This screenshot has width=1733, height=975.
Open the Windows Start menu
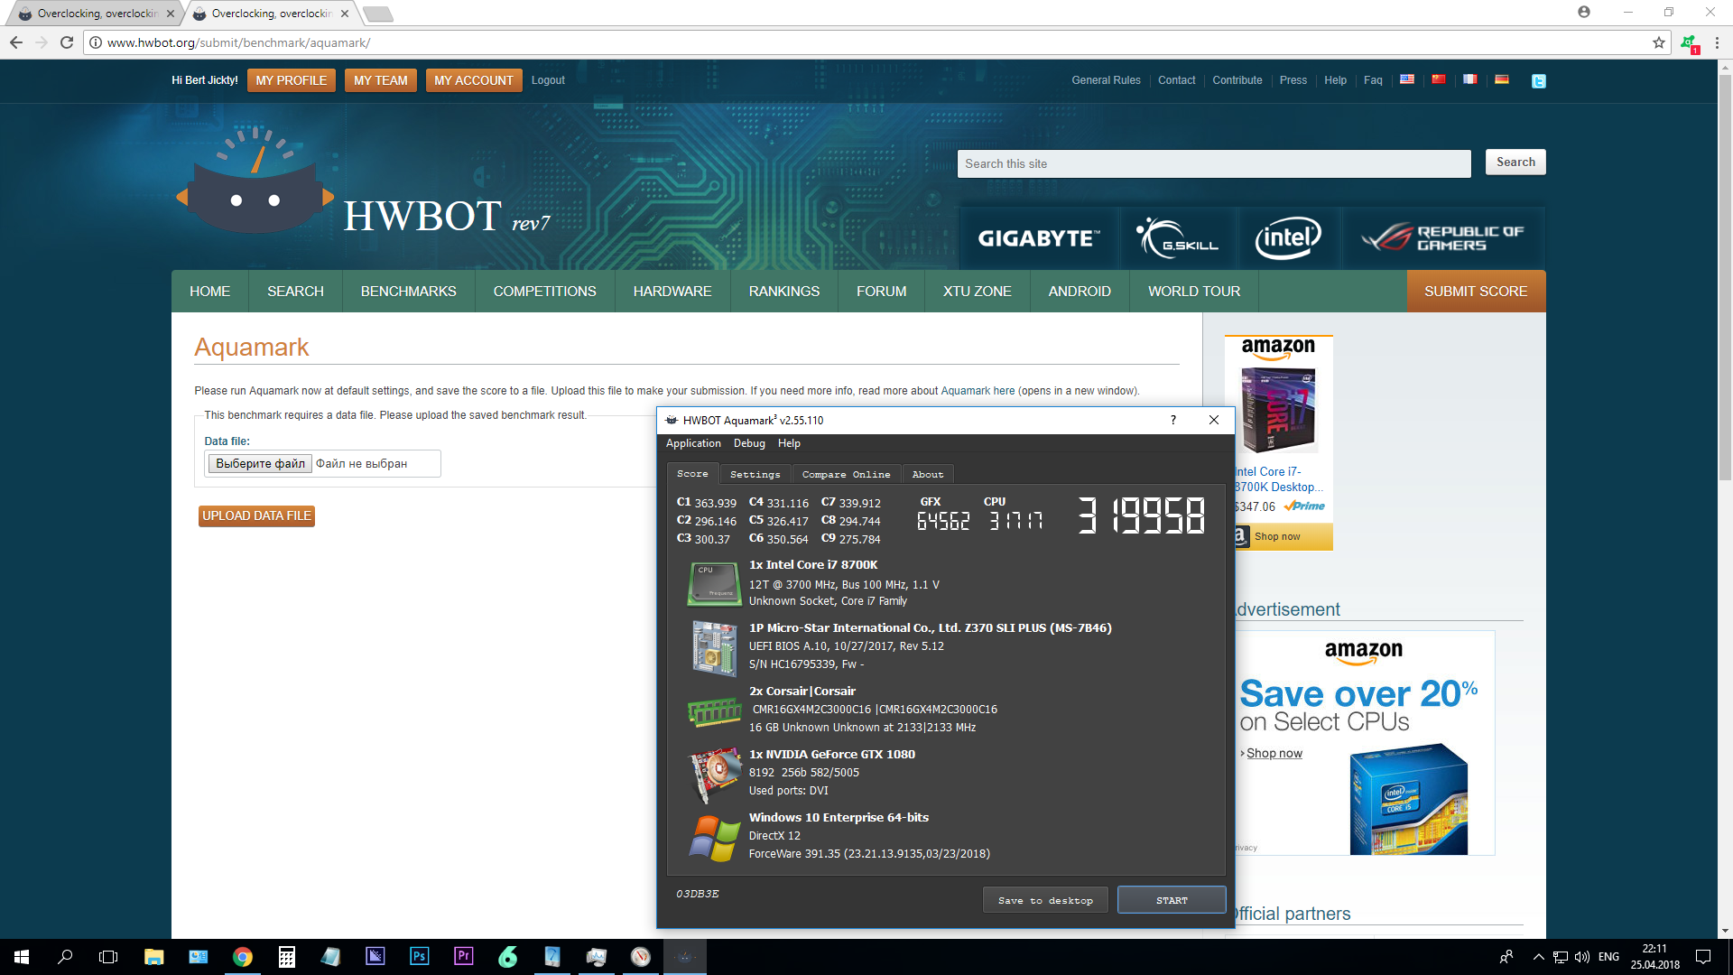pyautogui.click(x=22, y=957)
